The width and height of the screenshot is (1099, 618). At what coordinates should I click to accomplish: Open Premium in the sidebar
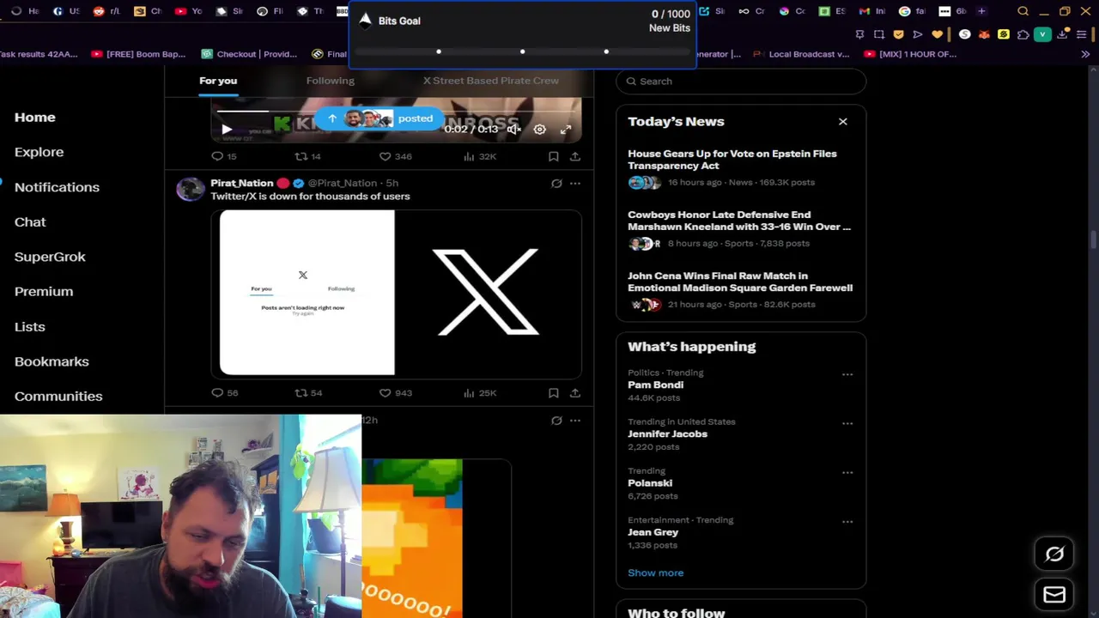(44, 291)
